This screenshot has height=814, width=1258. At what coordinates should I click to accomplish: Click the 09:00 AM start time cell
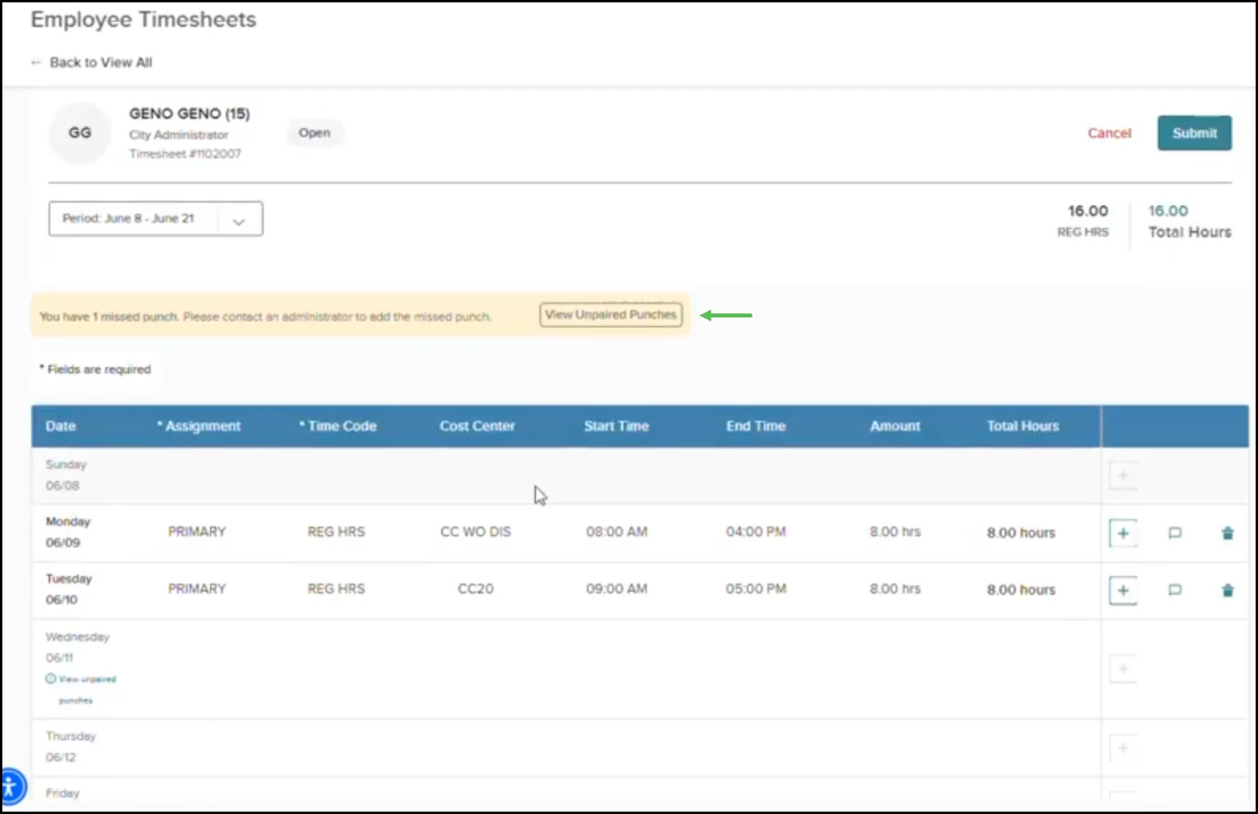tap(616, 588)
